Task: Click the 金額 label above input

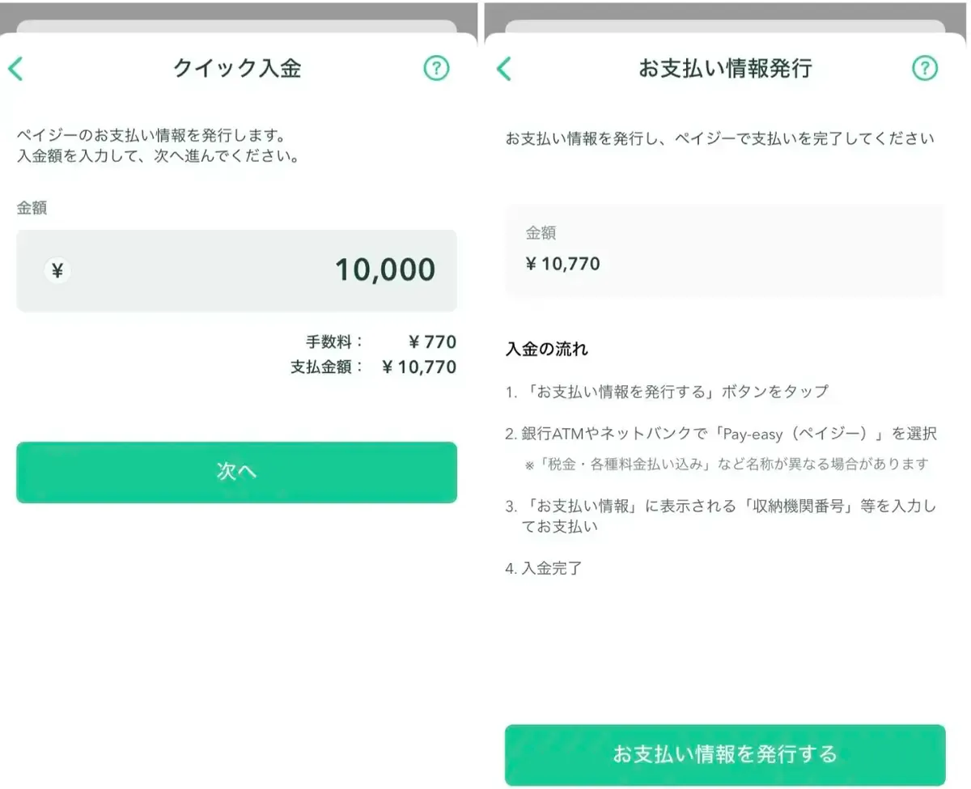Action: point(32,208)
